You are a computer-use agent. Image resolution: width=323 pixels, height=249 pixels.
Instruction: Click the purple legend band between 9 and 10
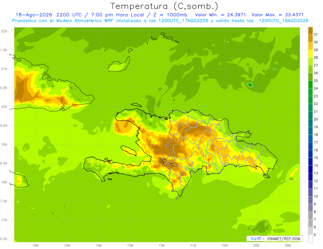pos(310,200)
